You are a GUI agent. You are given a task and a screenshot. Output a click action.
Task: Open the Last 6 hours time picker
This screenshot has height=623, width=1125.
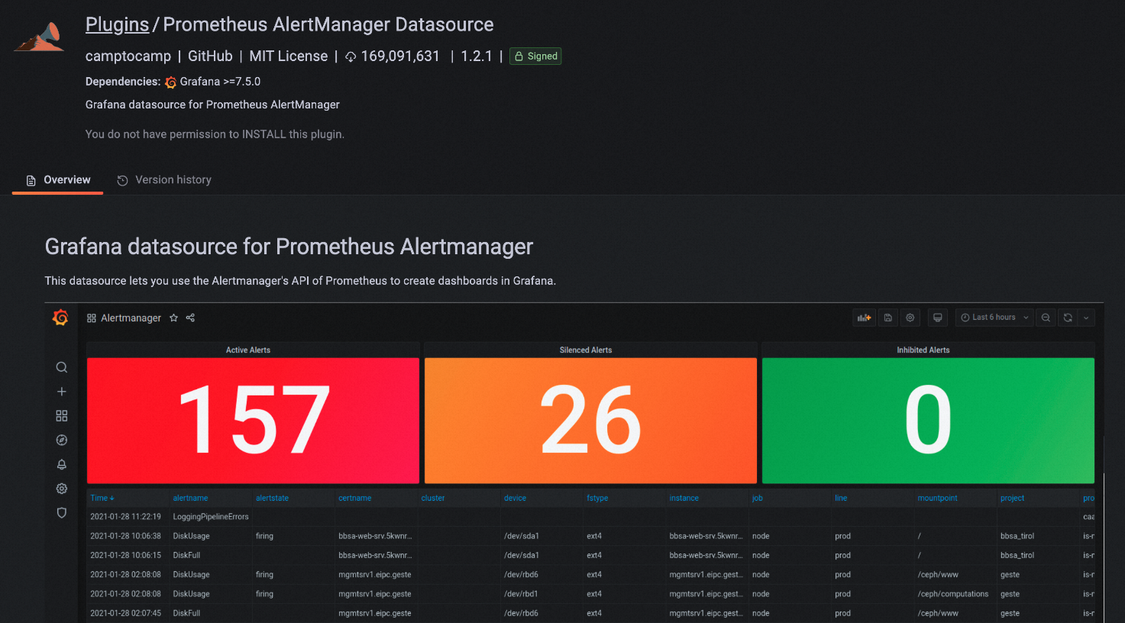pyautogui.click(x=994, y=317)
